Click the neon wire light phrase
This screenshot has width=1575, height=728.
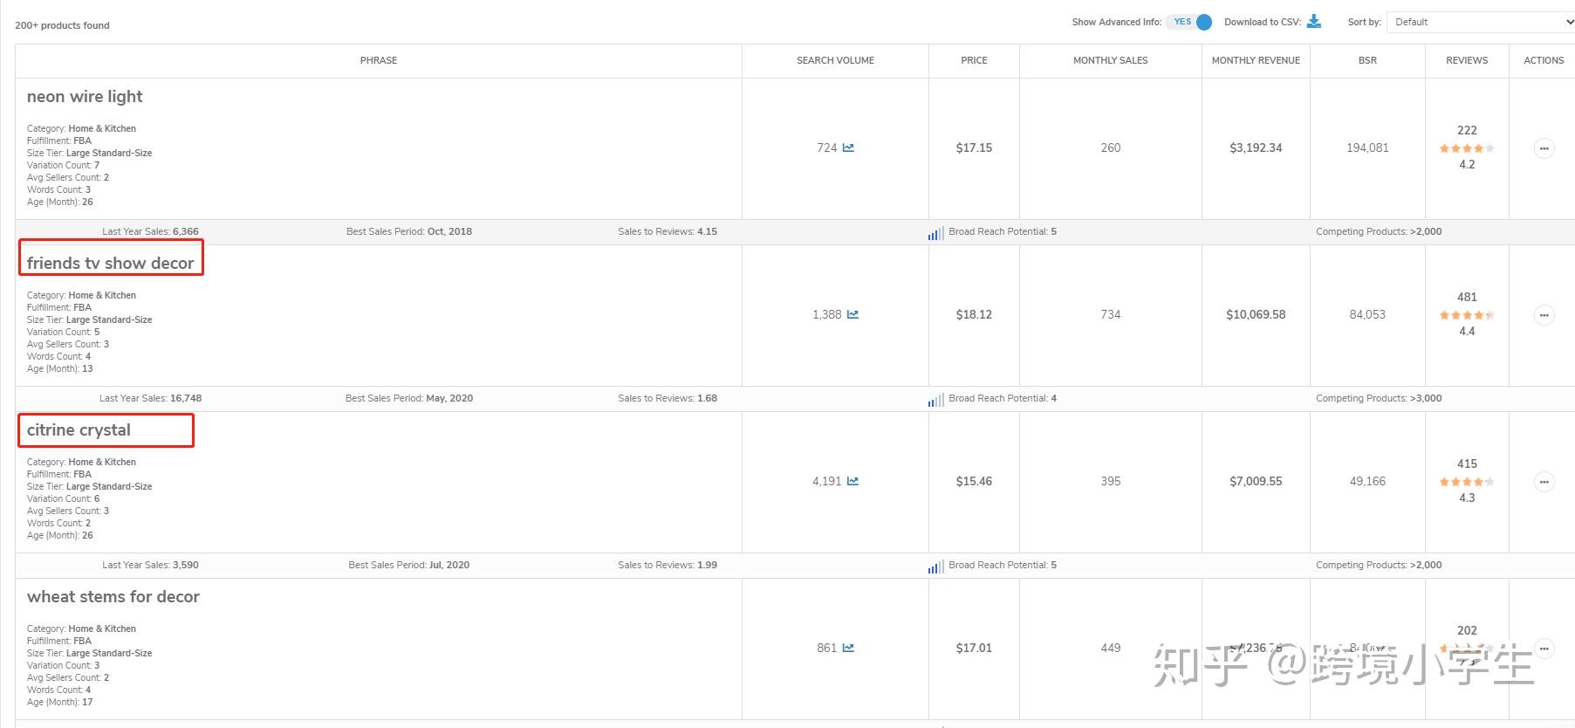85,96
